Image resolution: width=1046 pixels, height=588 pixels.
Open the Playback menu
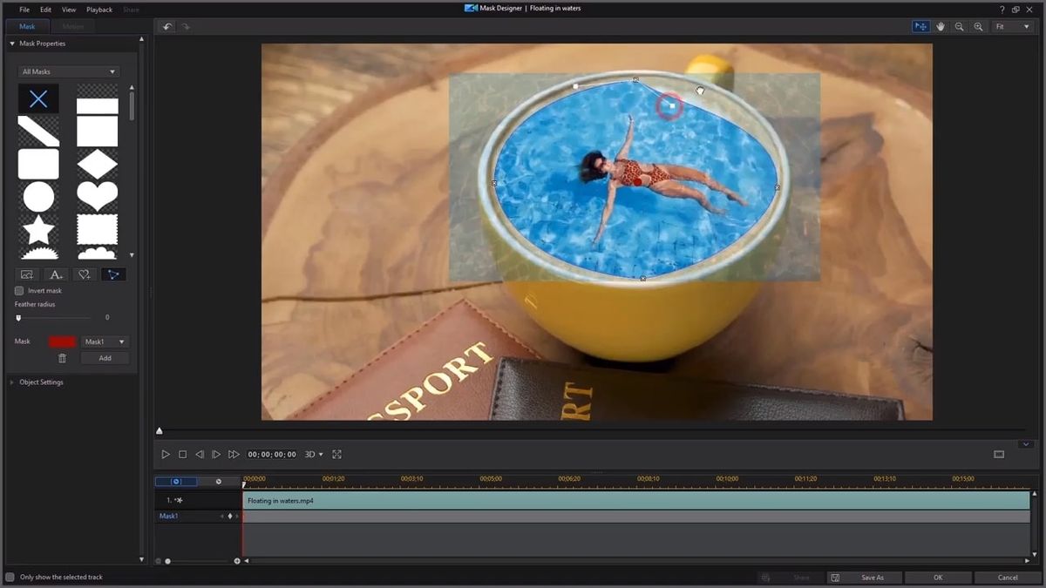[x=98, y=10]
